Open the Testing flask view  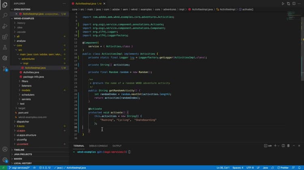point(5,47)
